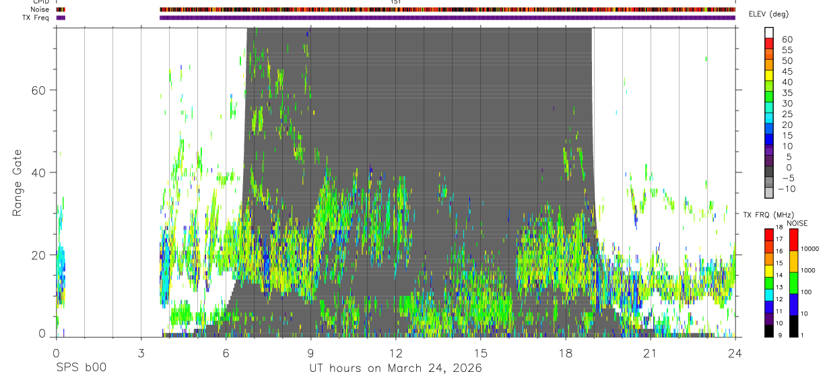The height and width of the screenshot is (382, 827).
Task: Click the '55' label on ELEV color bar
Action: (x=786, y=50)
